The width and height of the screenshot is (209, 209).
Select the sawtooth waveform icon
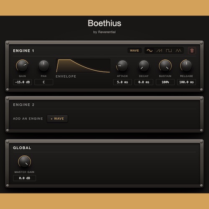tap(159, 51)
